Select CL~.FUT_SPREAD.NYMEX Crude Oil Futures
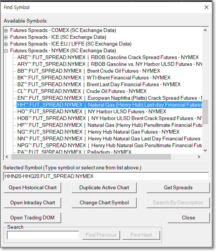 (82, 91)
